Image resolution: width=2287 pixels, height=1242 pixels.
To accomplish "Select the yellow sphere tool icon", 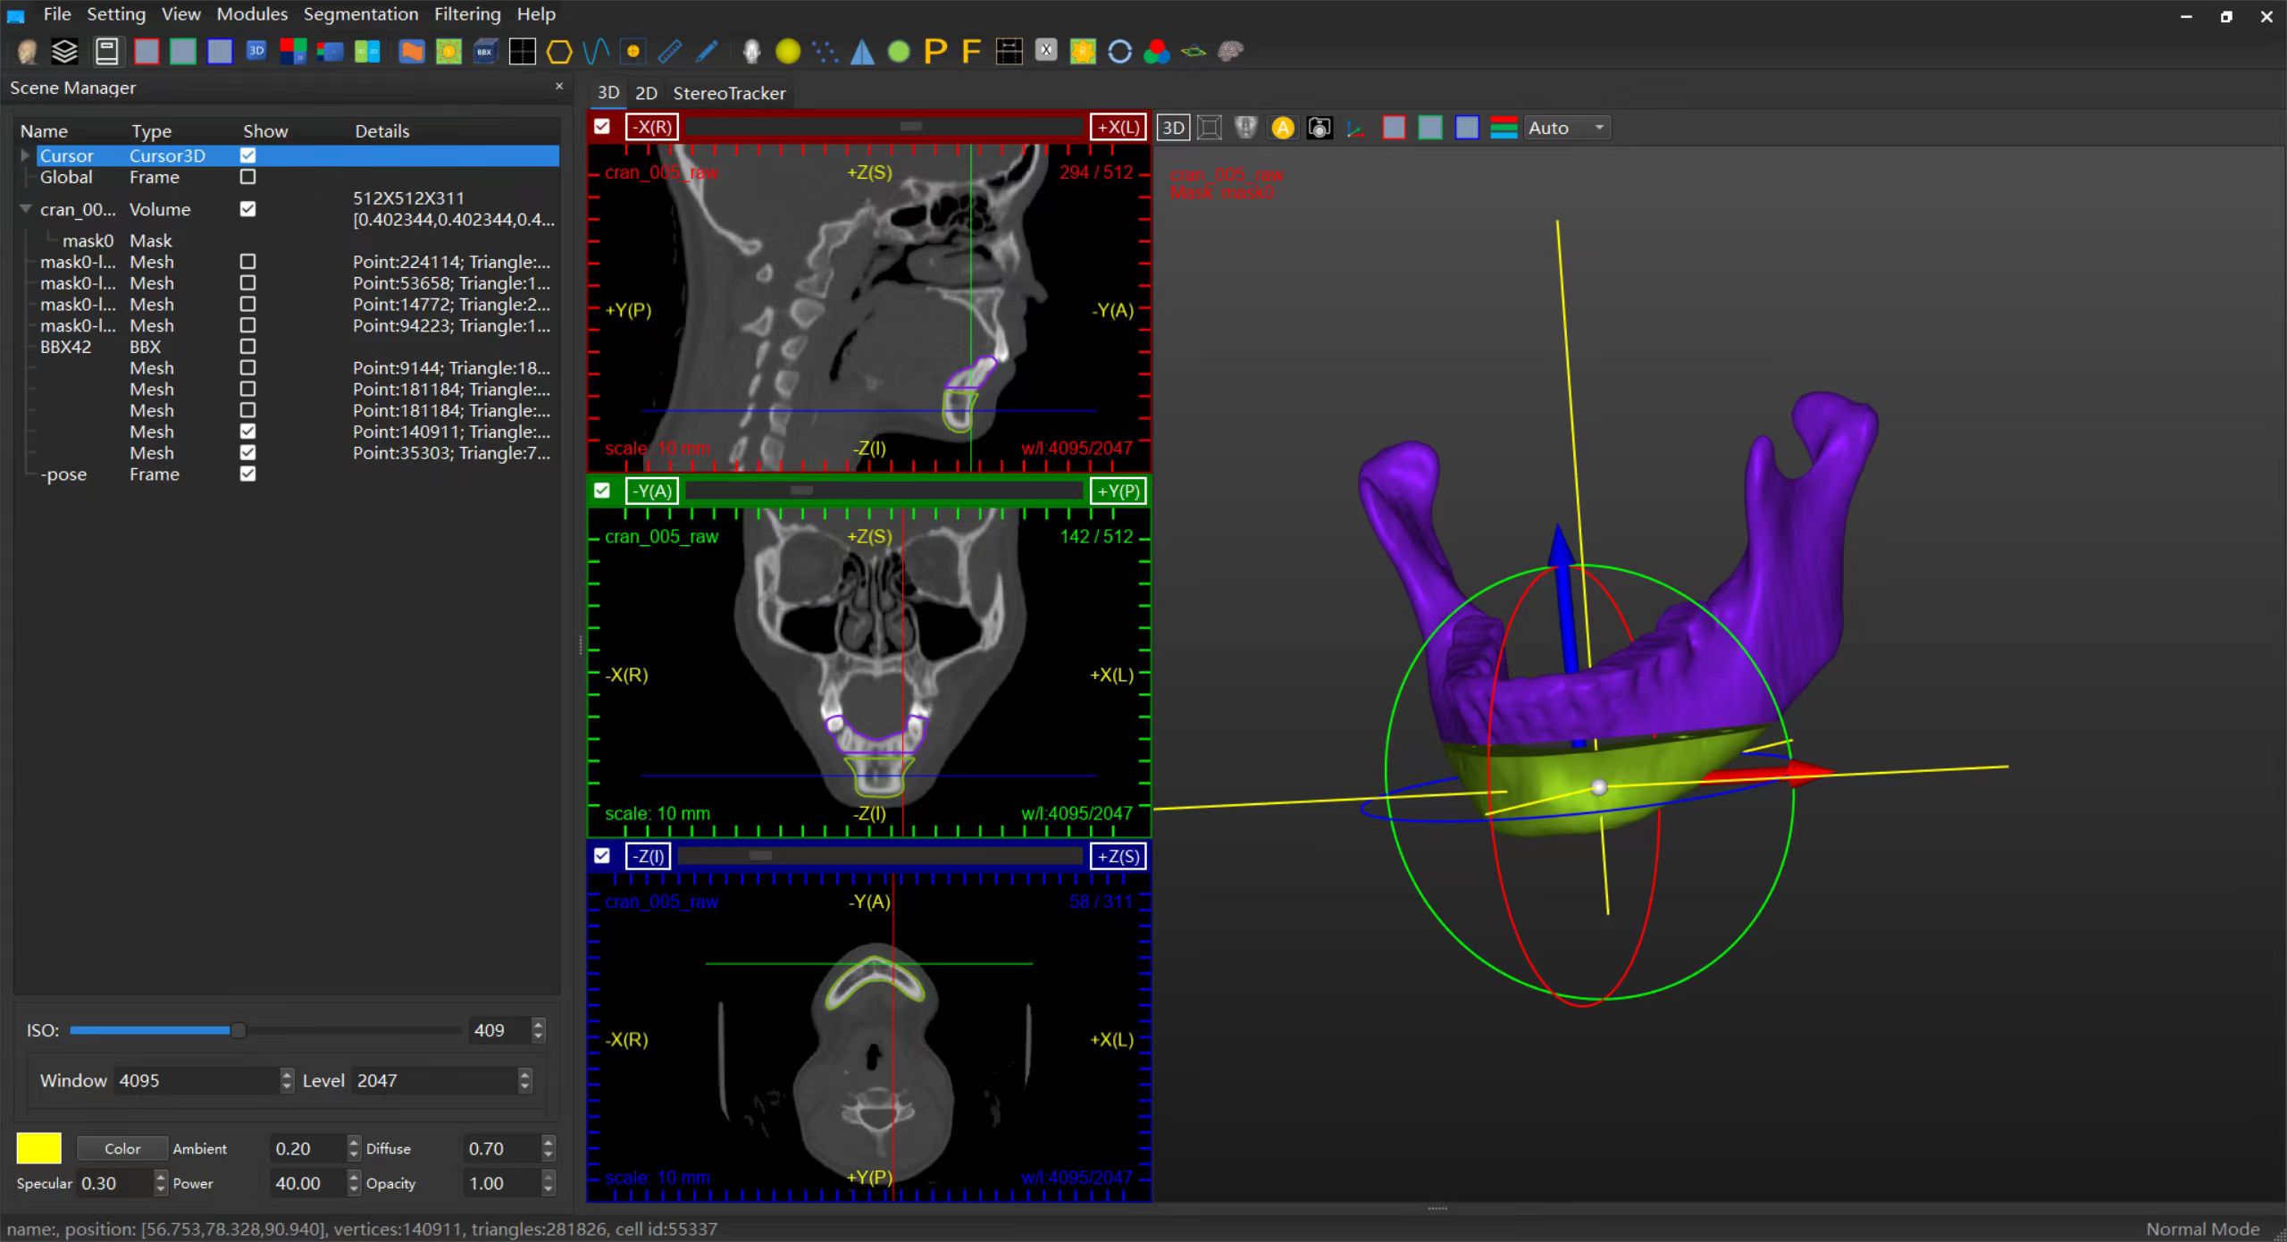I will 788,52.
